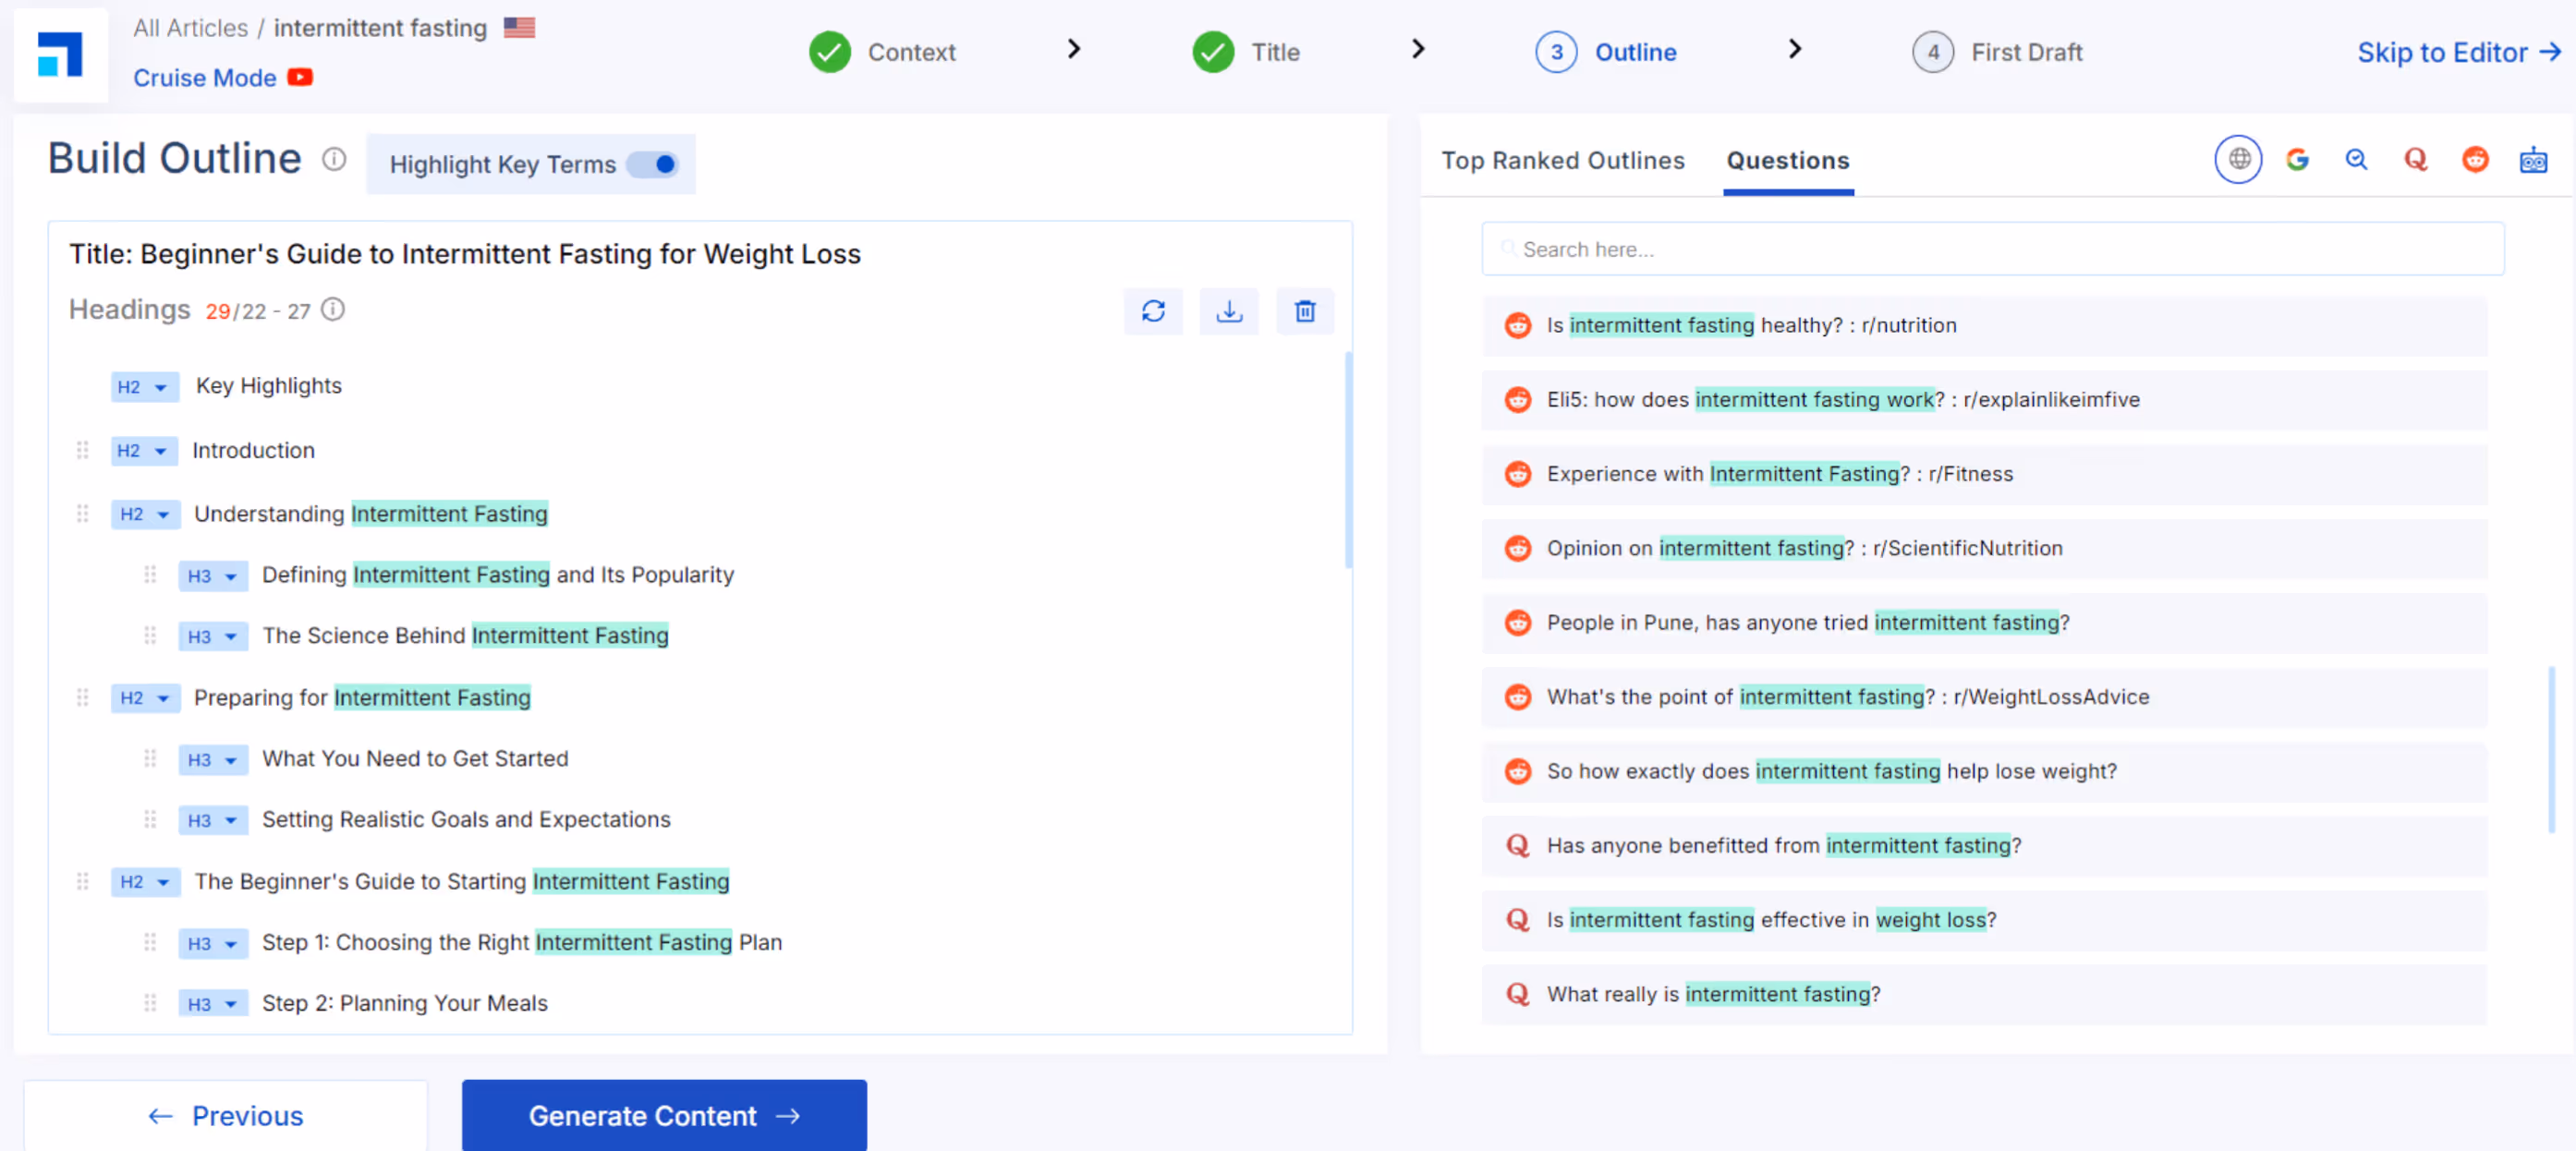The width and height of the screenshot is (2576, 1151).
Task: Click drag handle beside Step 2: Planning Your Meals
Action: pyautogui.click(x=150, y=1003)
